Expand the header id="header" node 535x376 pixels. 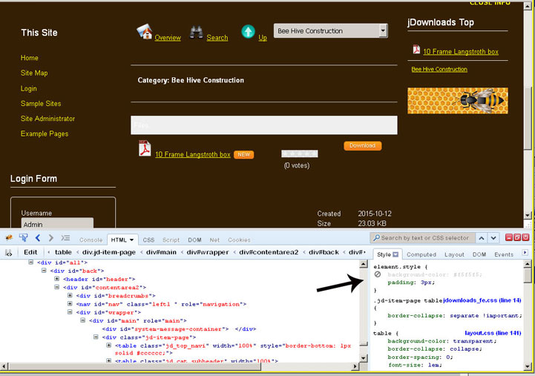57,279
